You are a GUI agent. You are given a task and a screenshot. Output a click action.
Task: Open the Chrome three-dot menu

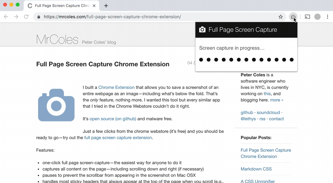pyautogui.click(x=328, y=17)
